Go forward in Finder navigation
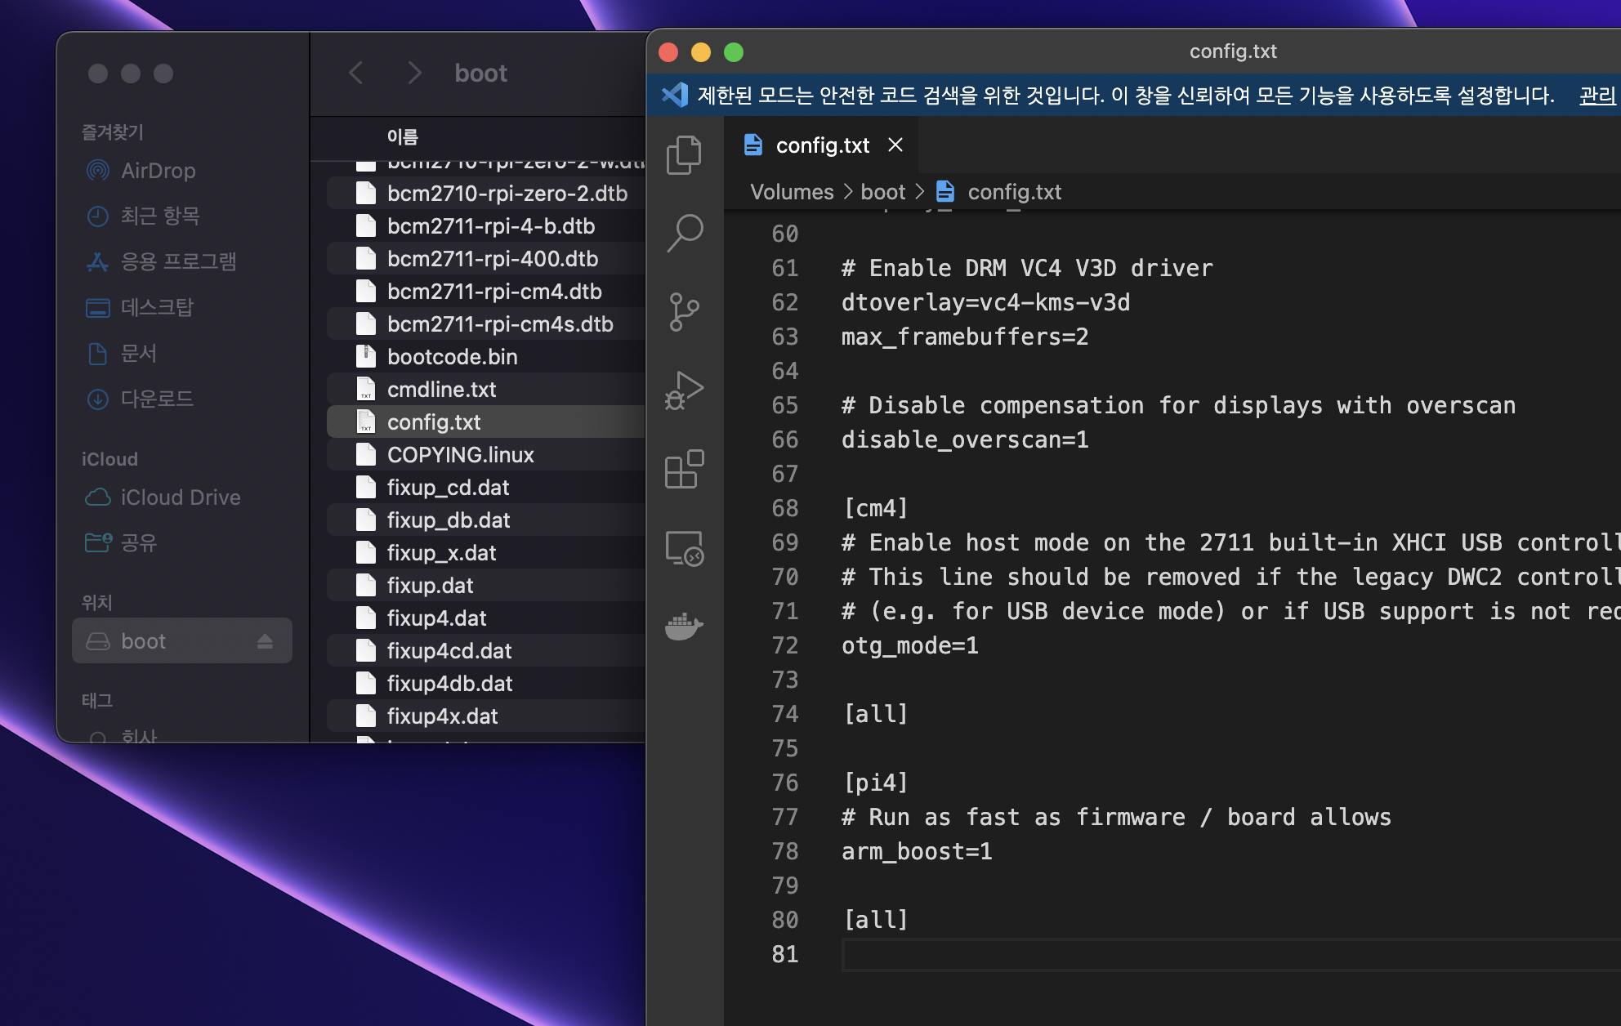The height and width of the screenshot is (1026, 1621). [x=415, y=74]
